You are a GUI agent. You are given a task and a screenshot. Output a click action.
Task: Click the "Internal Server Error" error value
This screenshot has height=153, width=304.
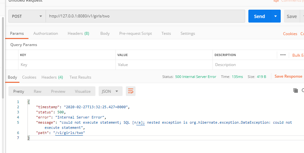(x=80, y=117)
